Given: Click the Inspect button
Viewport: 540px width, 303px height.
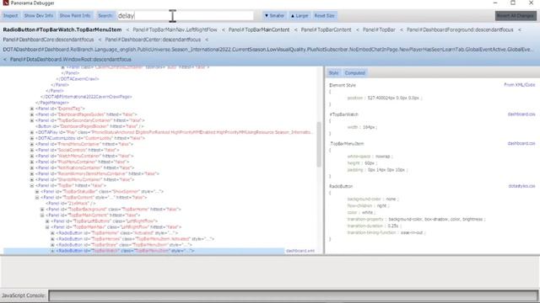Looking at the screenshot, I should [x=11, y=16].
